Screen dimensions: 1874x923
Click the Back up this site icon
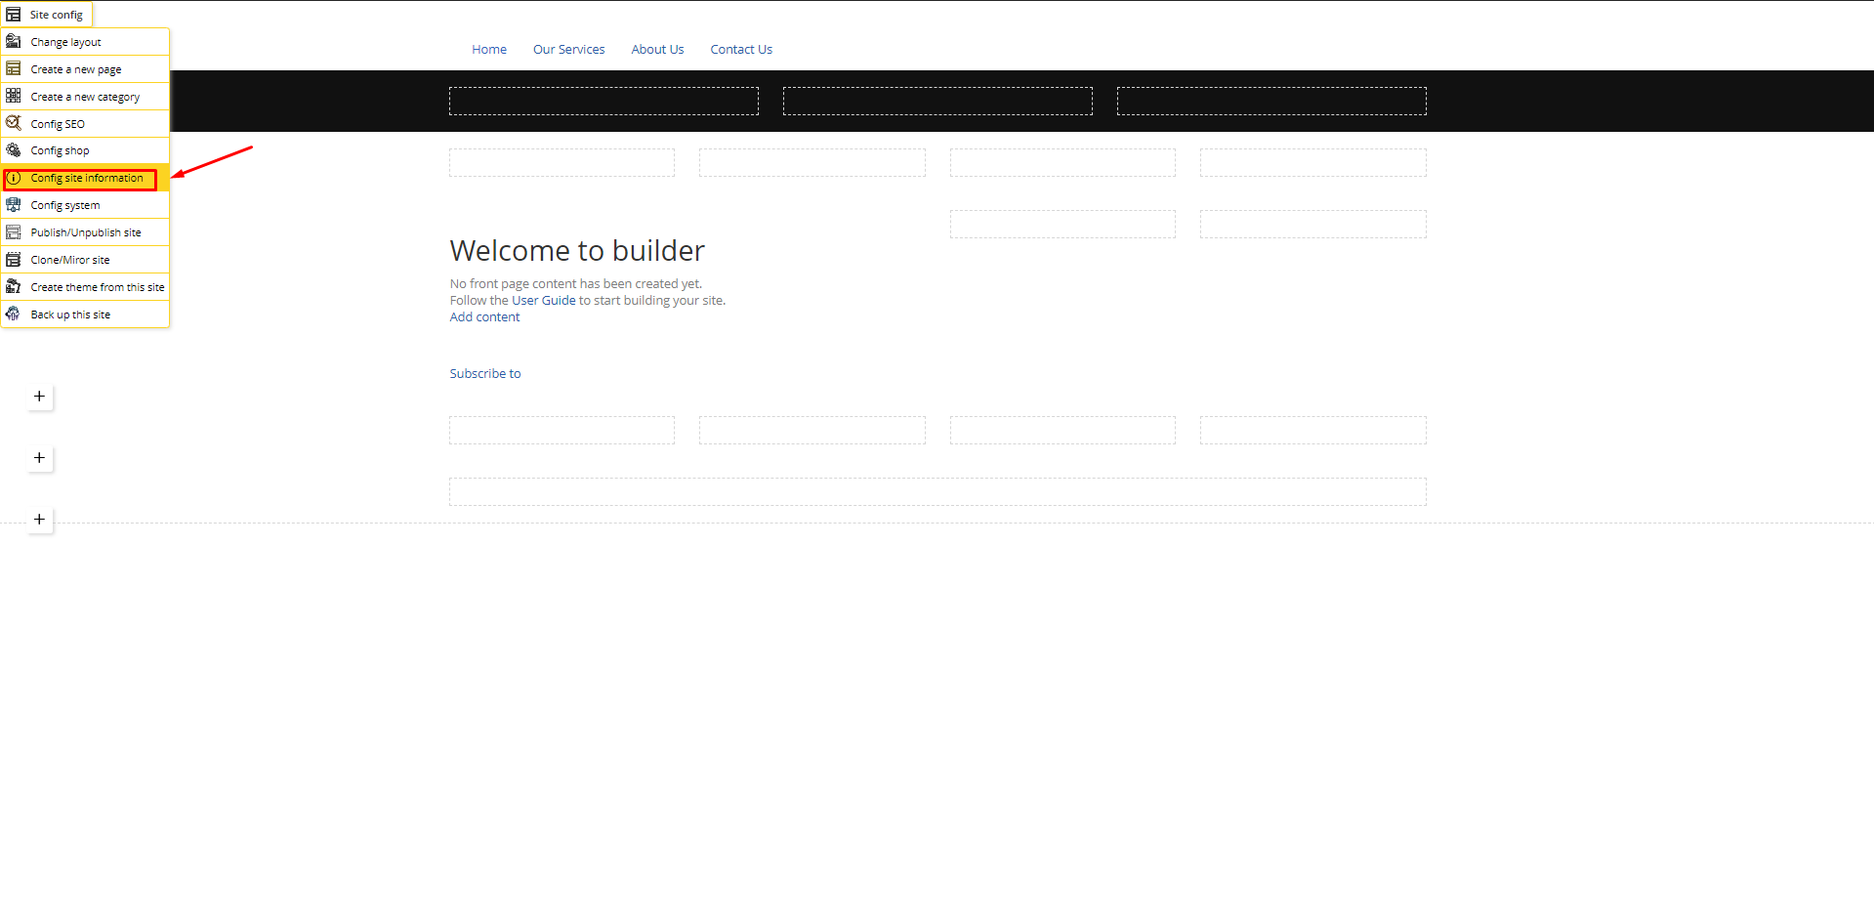click(x=14, y=315)
